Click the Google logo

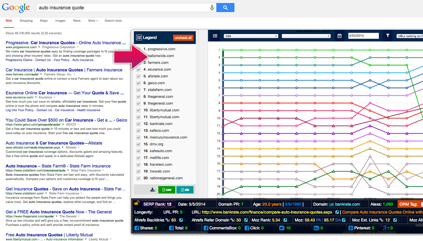tap(16, 8)
